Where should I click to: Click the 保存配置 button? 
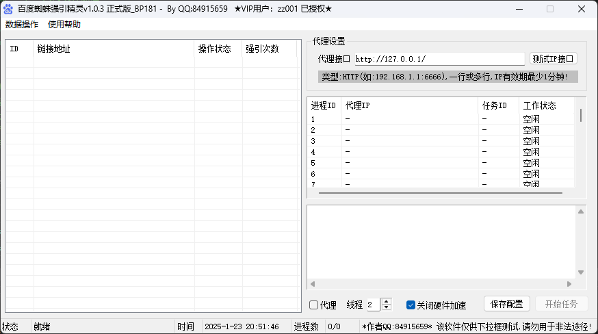point(506,304)
